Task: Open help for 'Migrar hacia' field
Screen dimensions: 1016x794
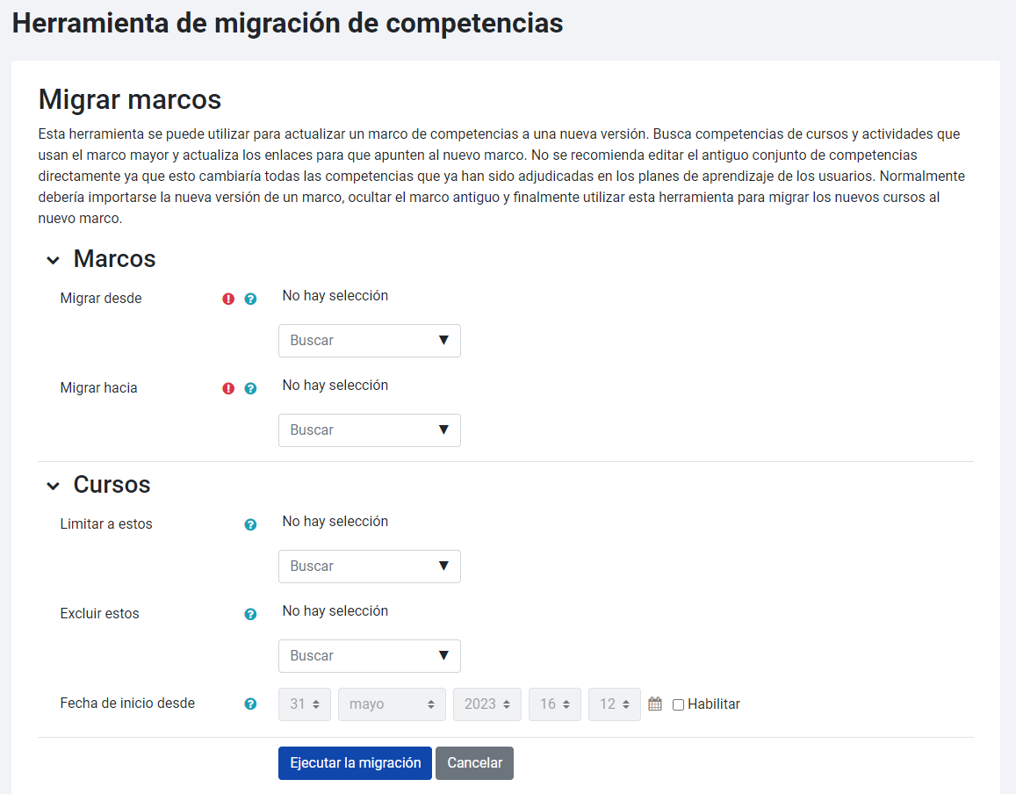Action: [251, 388]
